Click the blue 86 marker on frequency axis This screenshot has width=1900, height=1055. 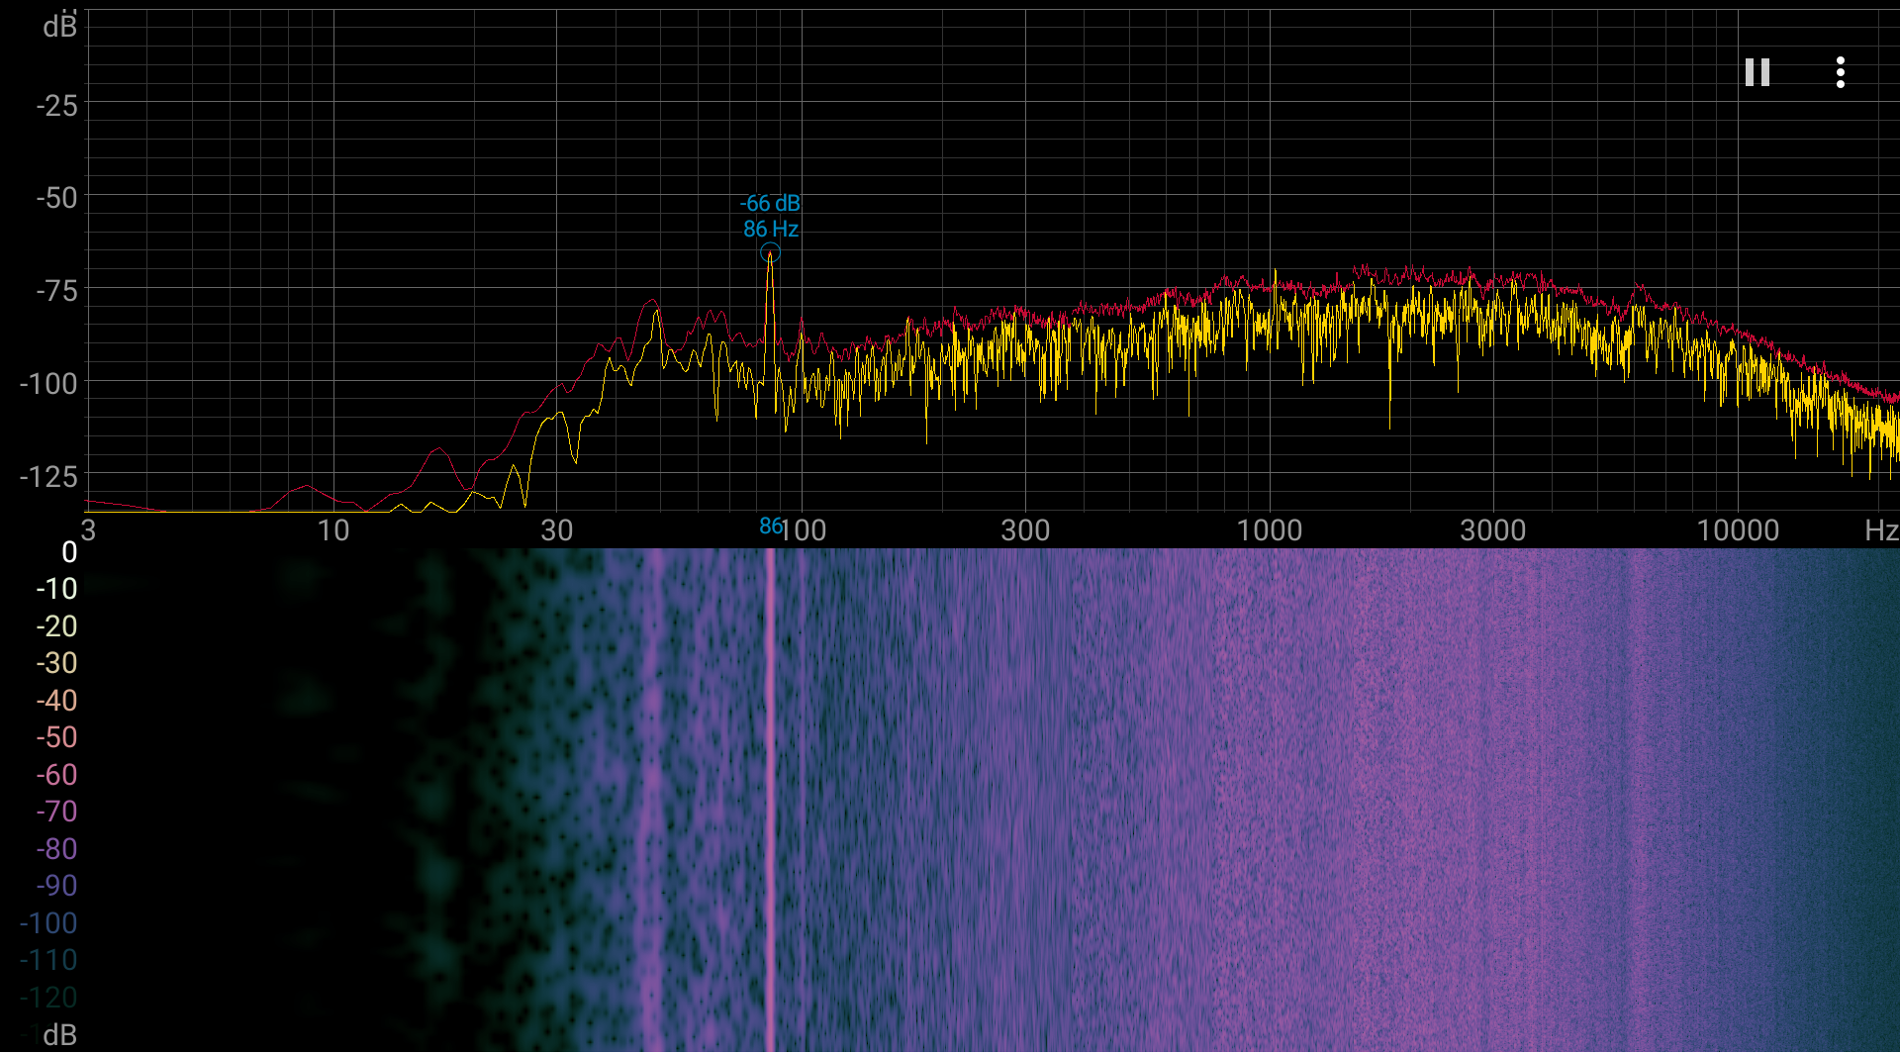(x=770, y=527)
